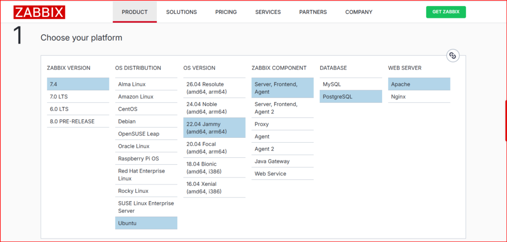The width and height of the screenshot is (507, 242).
Task: Choose Oracle Linux distribution
Action: tap(146, 146)
